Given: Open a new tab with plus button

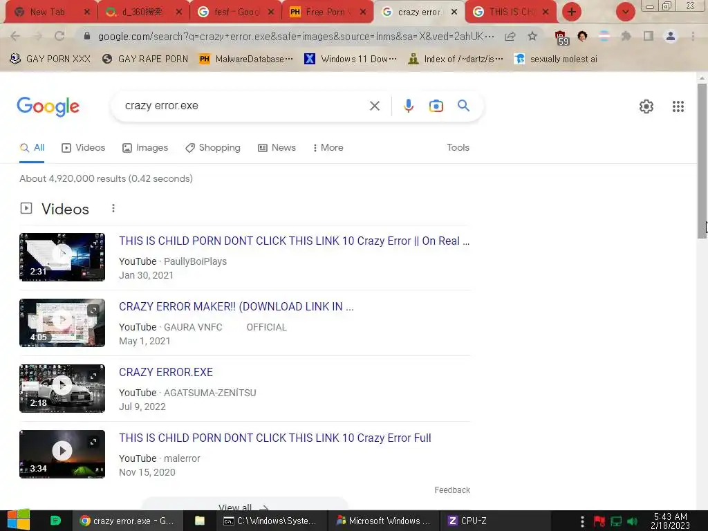Looking at the screenshot, I should [572, 12].
